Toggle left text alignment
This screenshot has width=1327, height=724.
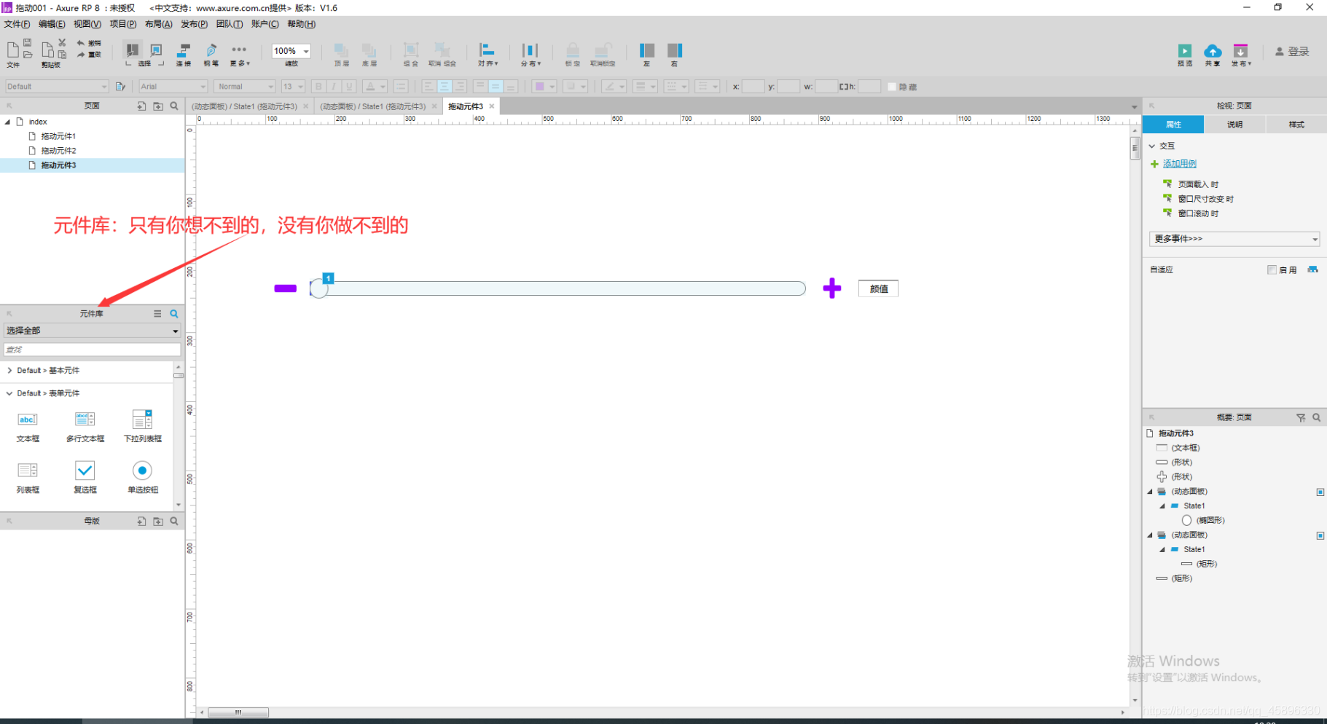pos(428,87)
